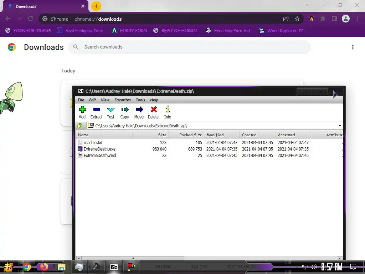Show hidden system tray icons
The width and height of the screenshot is (365, 274).
[x=296, y=267]
